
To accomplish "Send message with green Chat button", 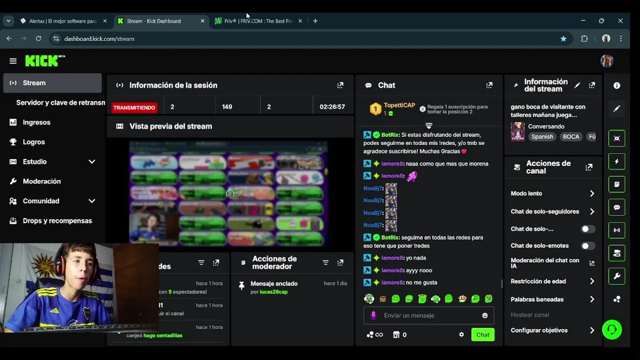I will [483, 334].
